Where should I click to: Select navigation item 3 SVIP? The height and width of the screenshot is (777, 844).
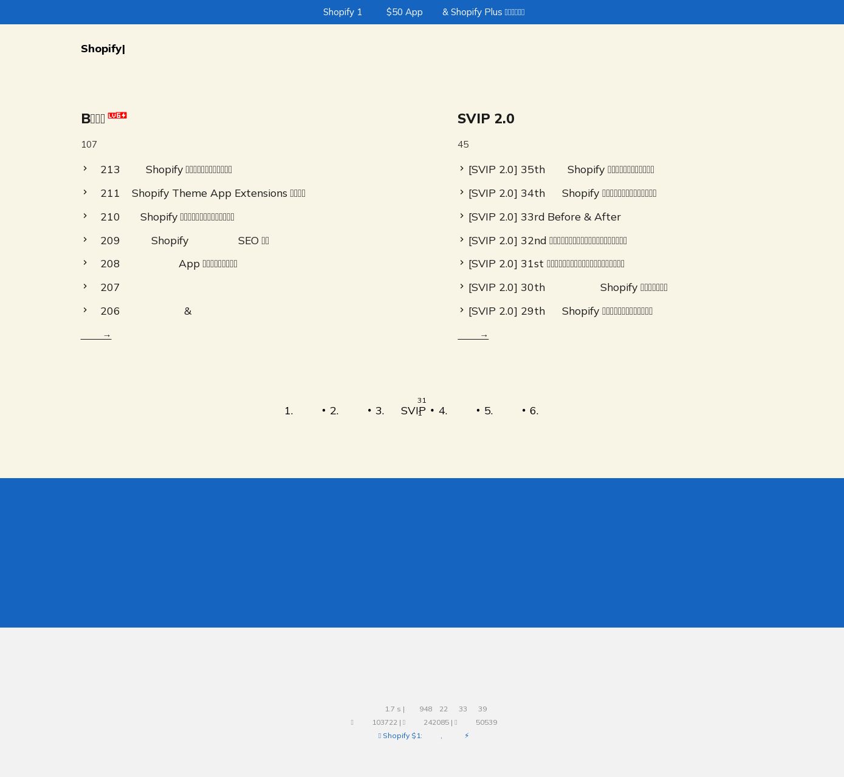(401, 411)
